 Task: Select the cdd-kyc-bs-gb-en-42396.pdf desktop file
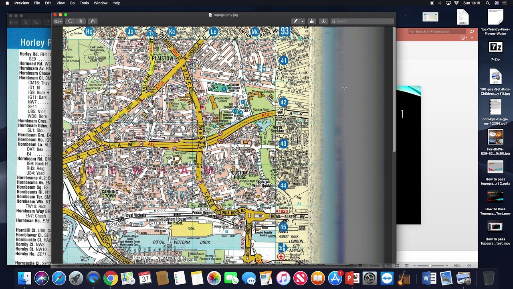point(495,112)
